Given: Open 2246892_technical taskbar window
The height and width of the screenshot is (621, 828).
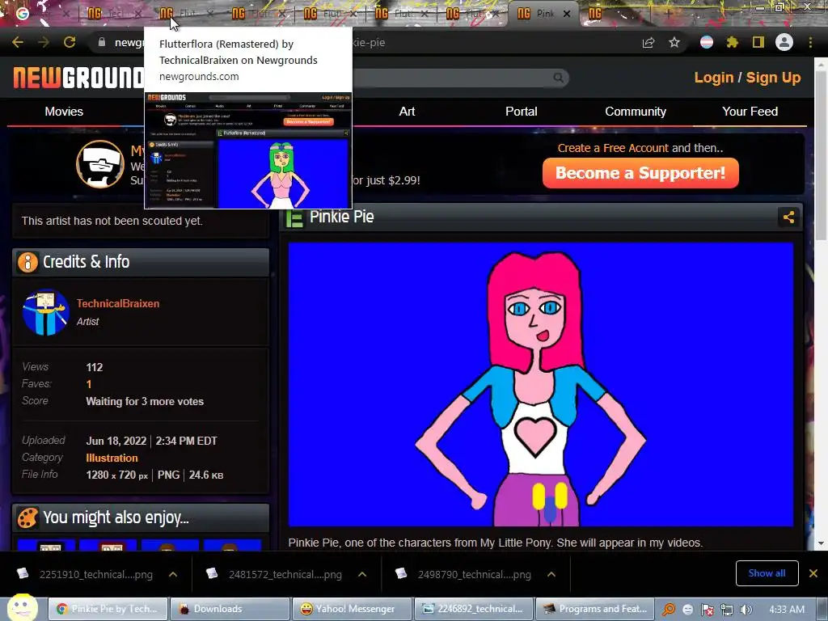Looking at the screenshot, I should click(474, 609).
